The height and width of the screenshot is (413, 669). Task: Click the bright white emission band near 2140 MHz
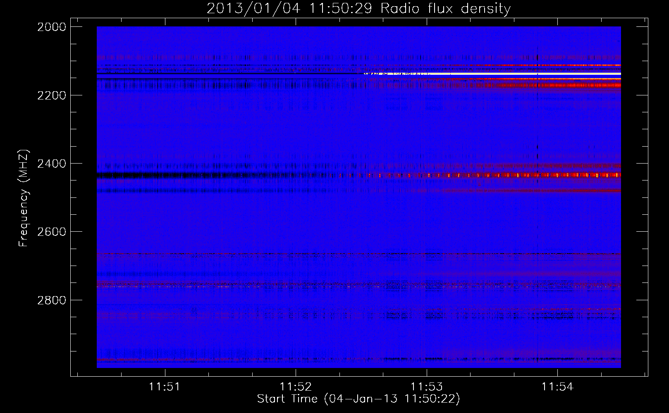click(492, 74)
